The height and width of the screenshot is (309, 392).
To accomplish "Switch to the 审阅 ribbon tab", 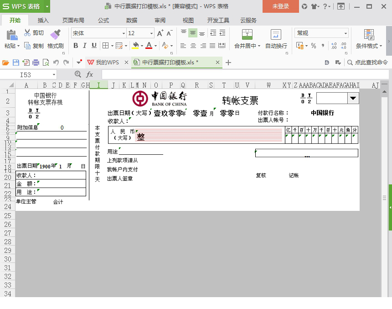I will click(x=160, y=20).
